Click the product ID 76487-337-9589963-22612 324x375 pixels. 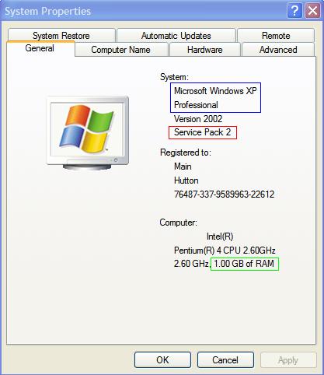225,195
